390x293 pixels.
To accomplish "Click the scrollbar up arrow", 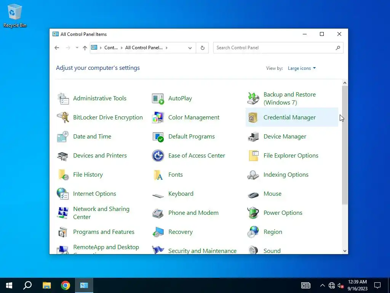I will 345,83.
